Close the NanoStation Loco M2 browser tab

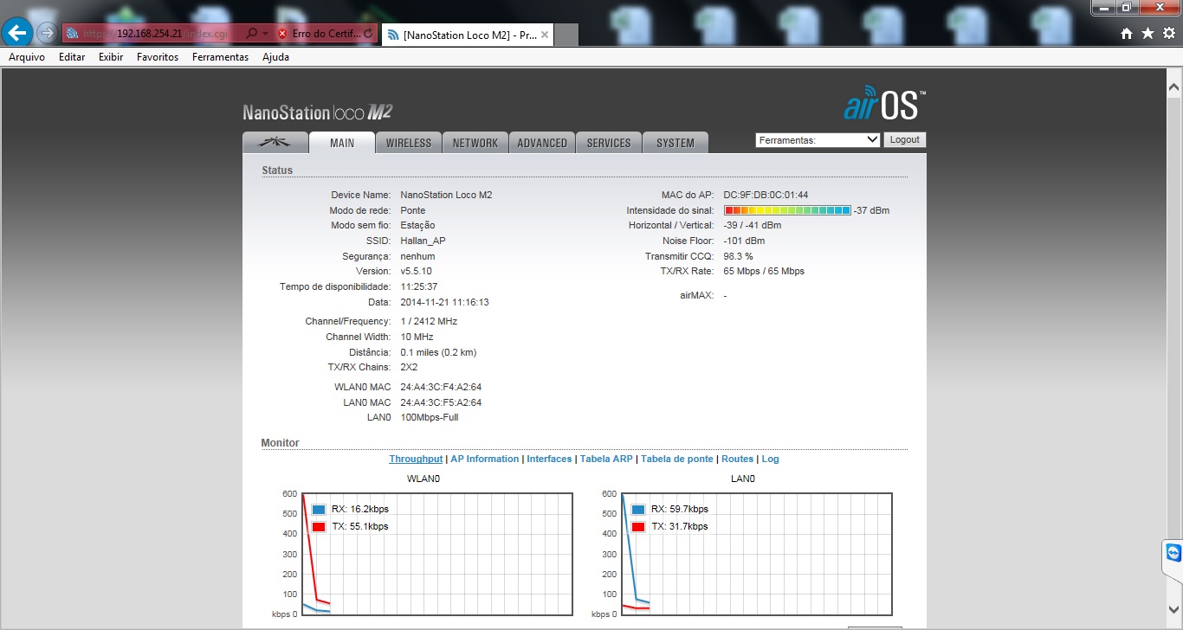click(x=544, y=35)
